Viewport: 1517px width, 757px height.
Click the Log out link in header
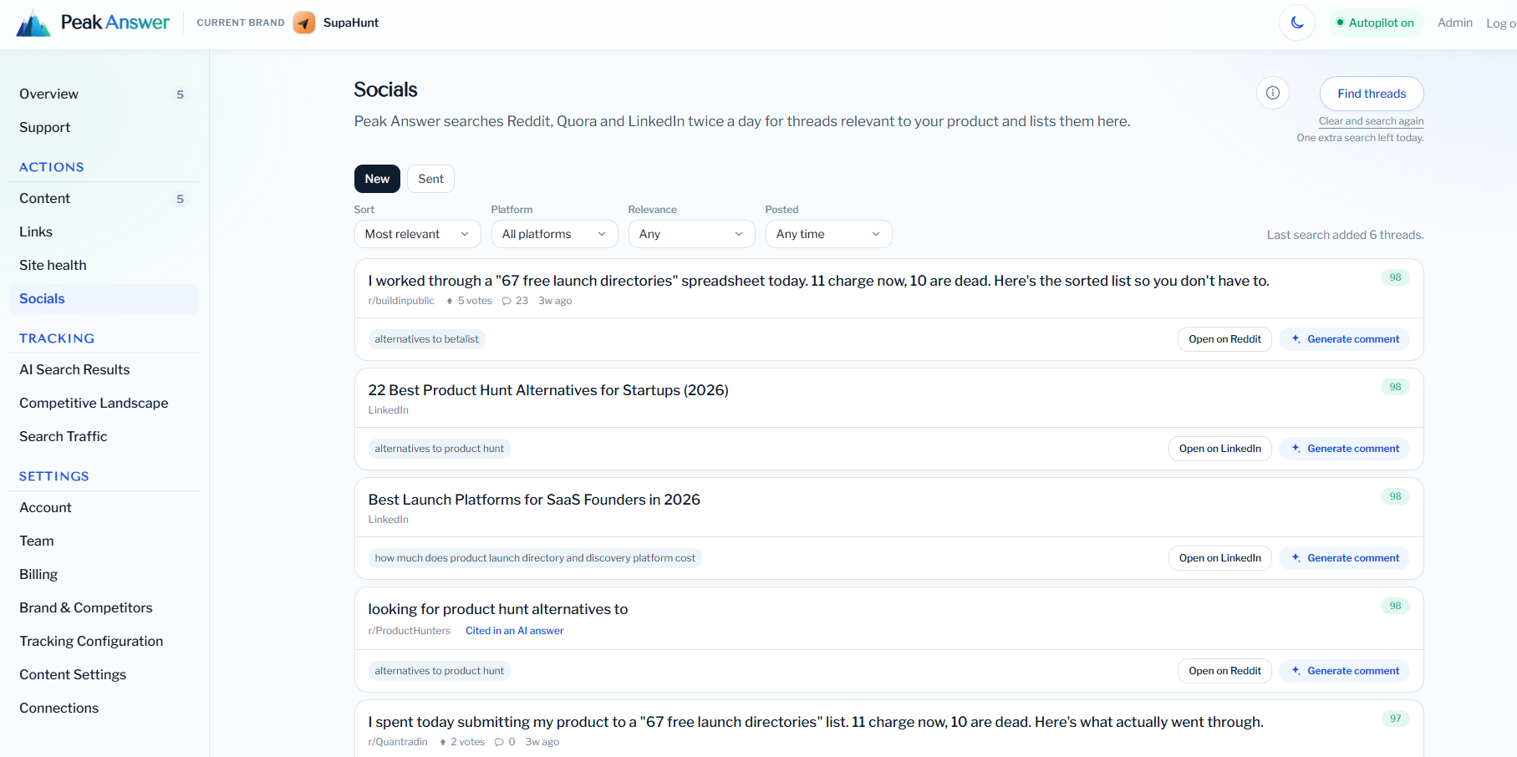tap(1501, 23)
